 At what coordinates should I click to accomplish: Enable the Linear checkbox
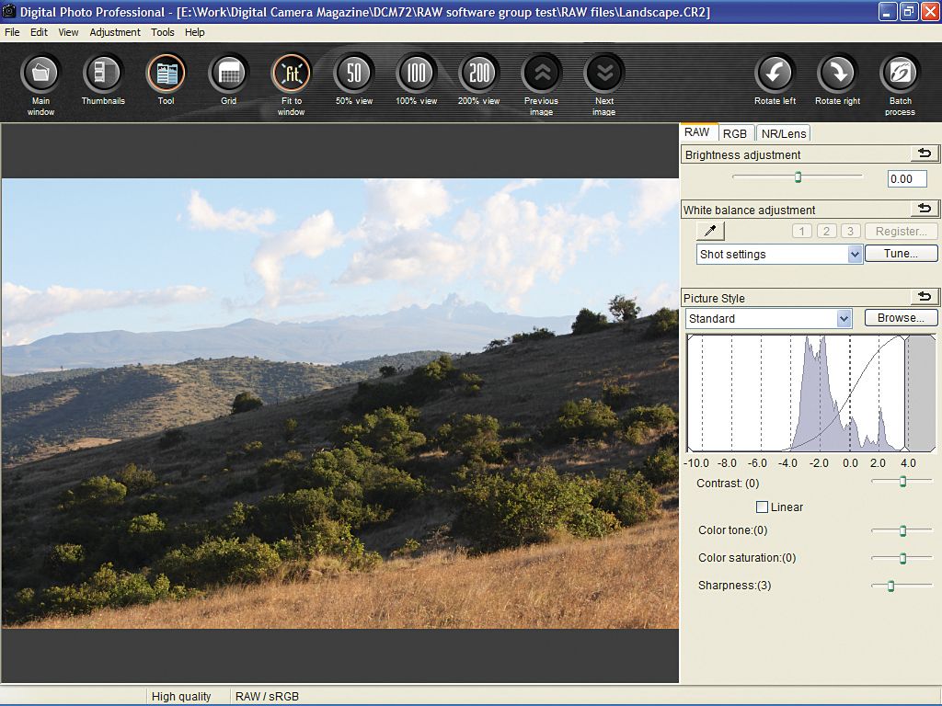point(762,507)
